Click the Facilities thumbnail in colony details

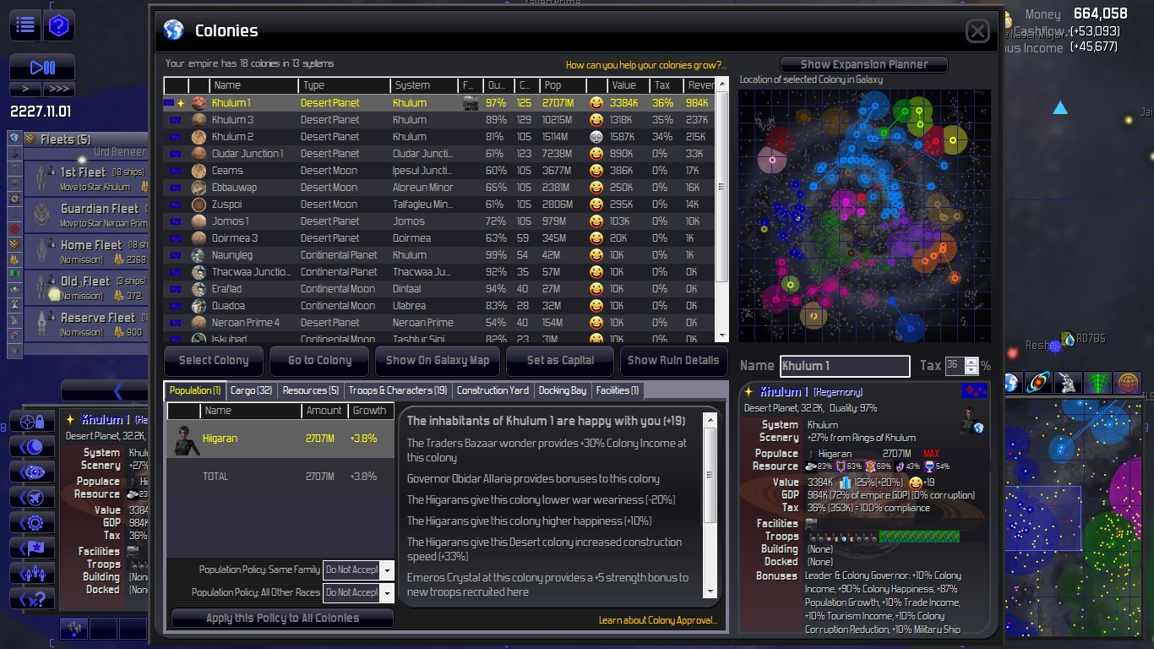click(x=813, y=524)
